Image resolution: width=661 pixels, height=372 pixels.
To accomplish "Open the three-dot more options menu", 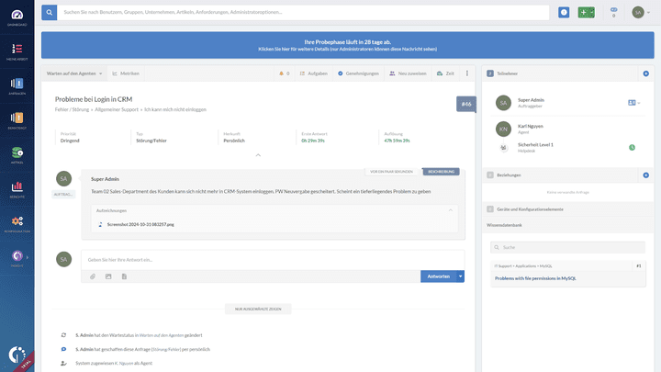I will 466,73.
